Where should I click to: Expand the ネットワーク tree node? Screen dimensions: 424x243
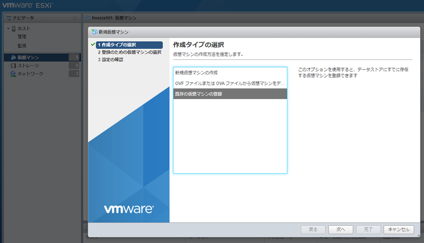click(x=8, y=74)
